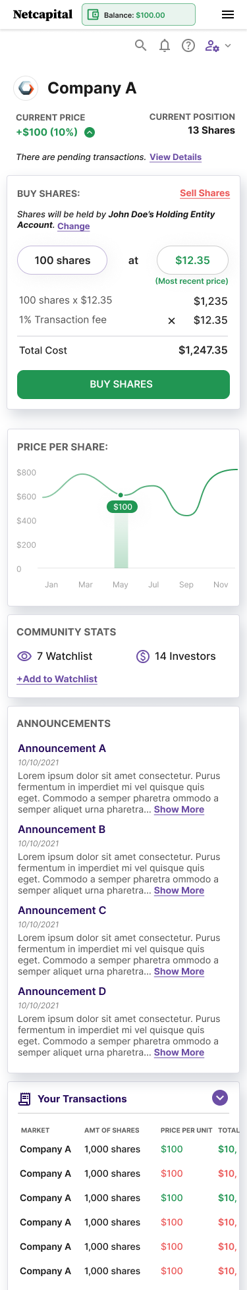Select the $100 marker on price chart
247x1290 pixels.
point(123,507)
